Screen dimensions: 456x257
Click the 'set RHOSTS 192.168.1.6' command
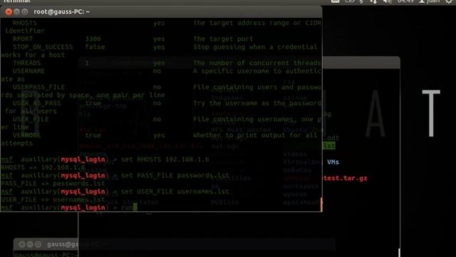tap(165, 159)
